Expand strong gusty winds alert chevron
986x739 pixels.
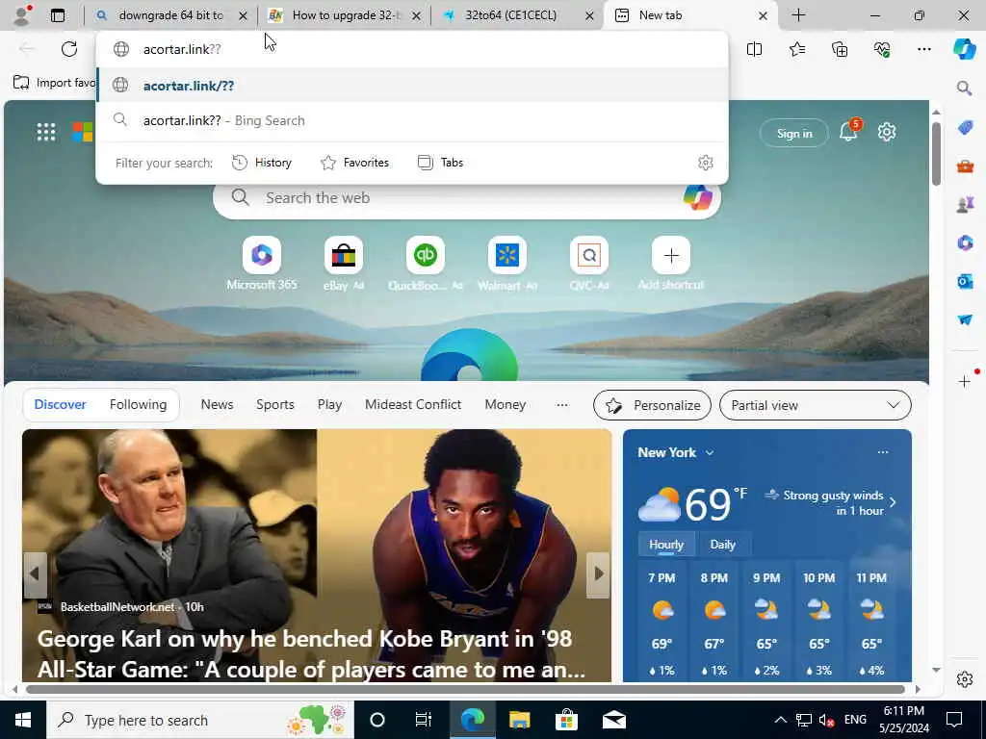[x=893, y=502]
